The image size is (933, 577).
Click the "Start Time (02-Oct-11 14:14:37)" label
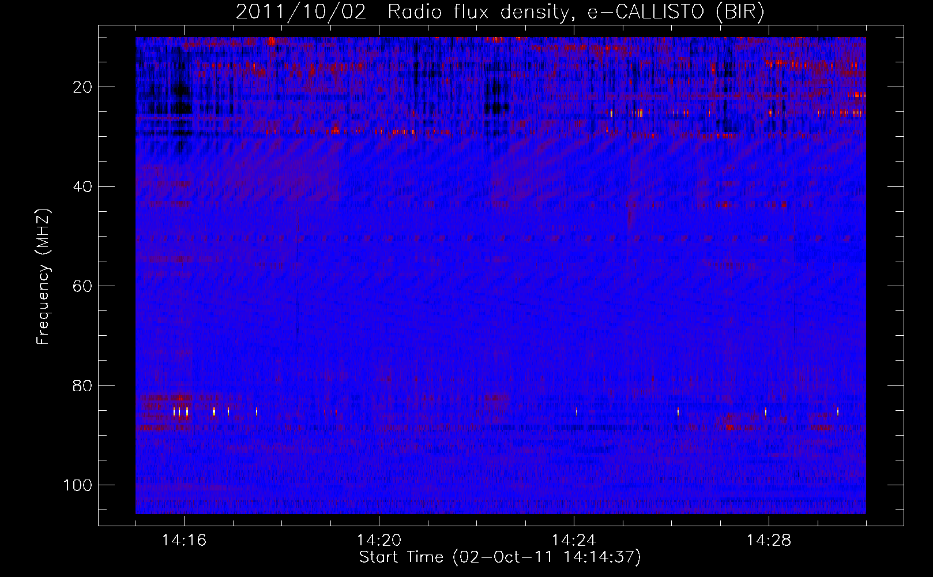(x=500, y=557)
